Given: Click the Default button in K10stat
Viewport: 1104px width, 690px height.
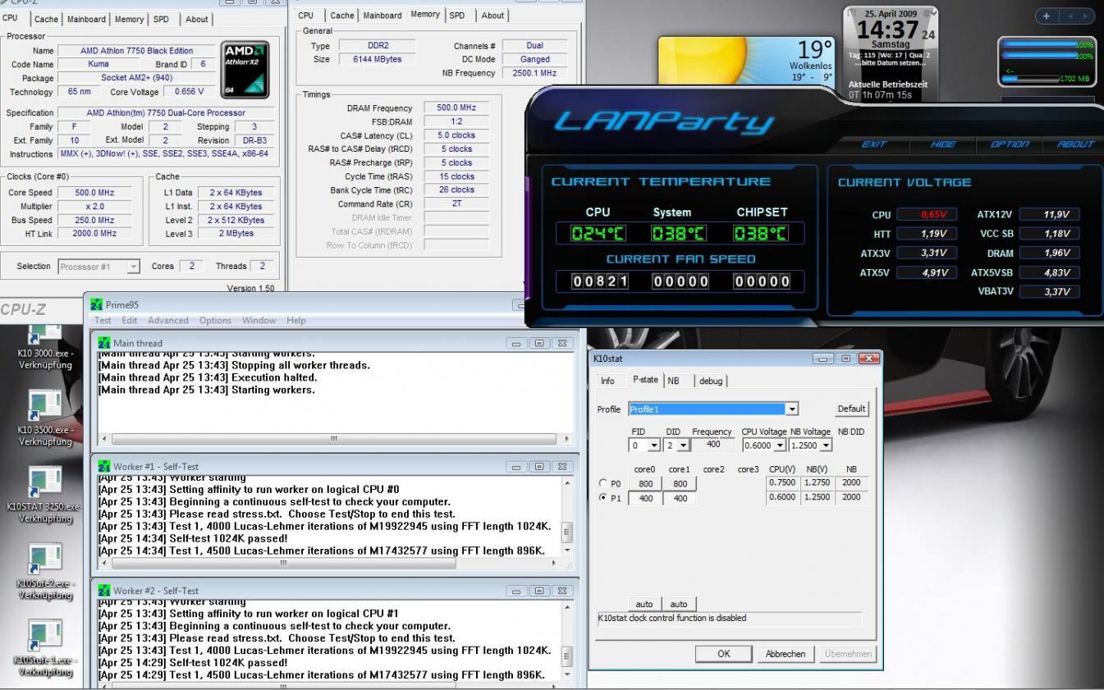Looking at the screenshot, I should point(851,409).
